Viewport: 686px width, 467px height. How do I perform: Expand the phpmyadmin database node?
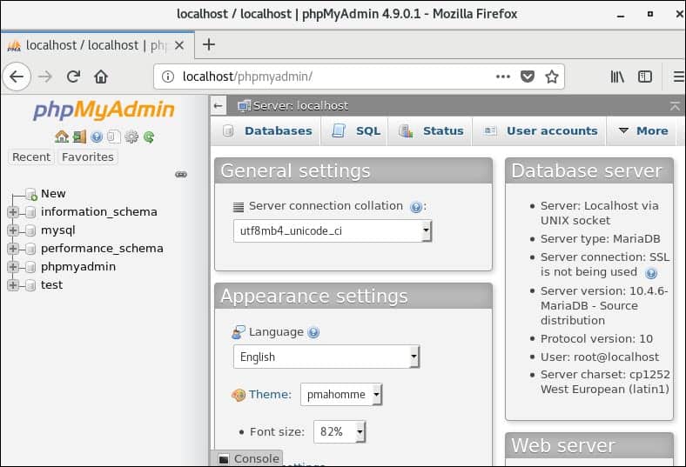click(x=13, y=267)
